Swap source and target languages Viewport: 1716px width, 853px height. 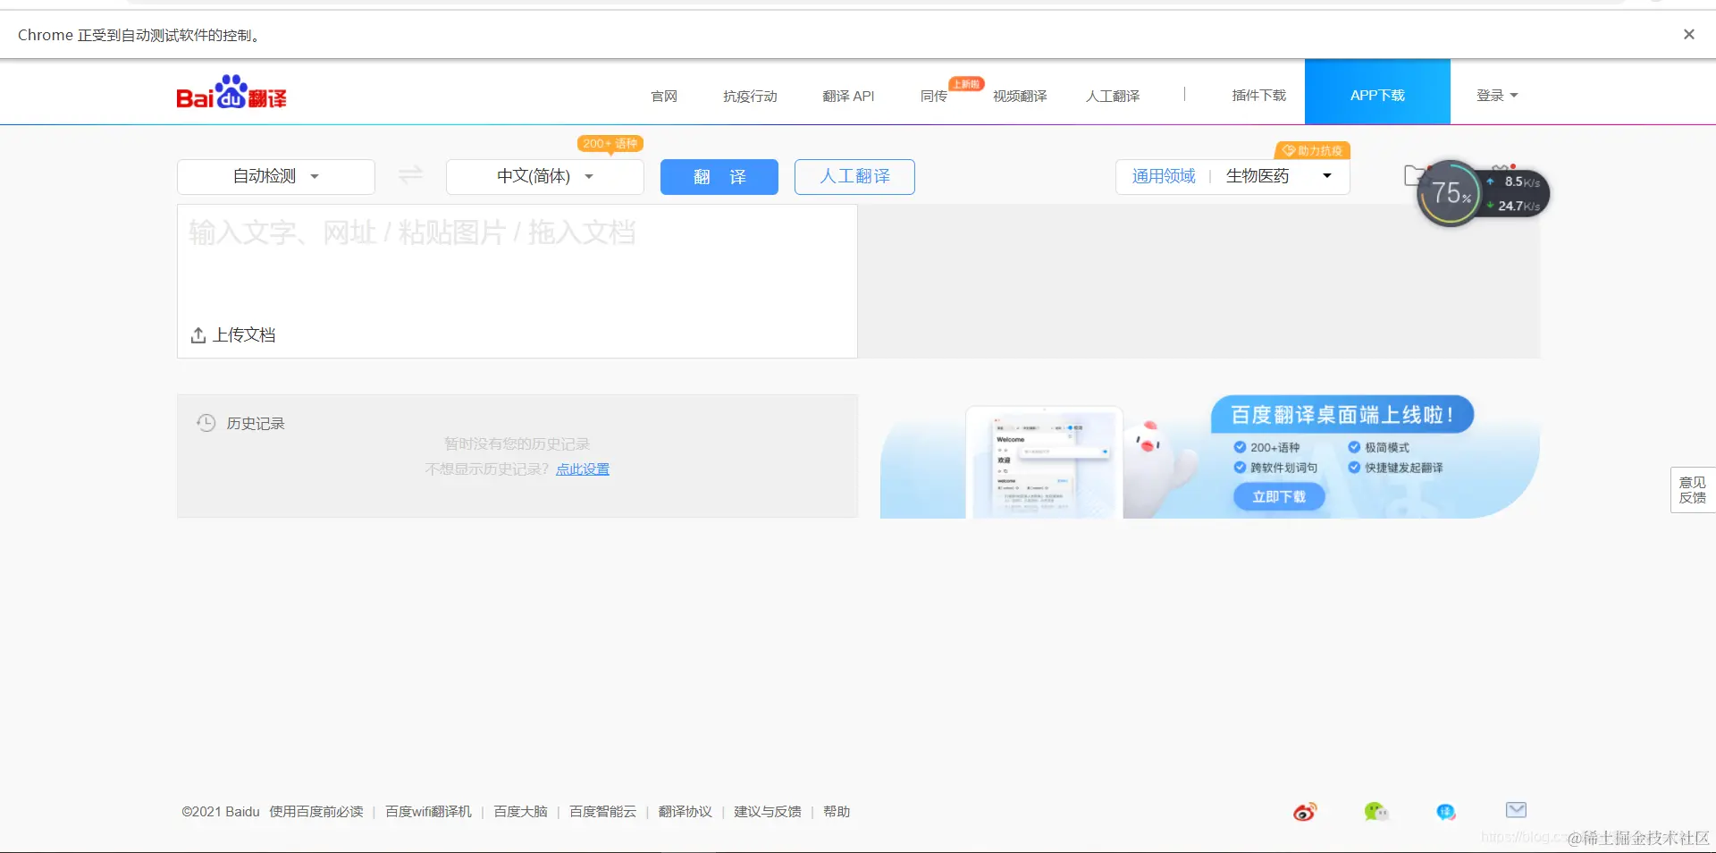click(x=409, y=176)
